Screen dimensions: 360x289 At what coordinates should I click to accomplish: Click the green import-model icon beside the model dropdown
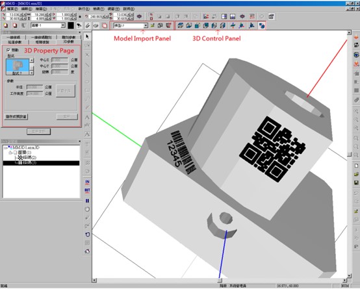click(153, 25)
